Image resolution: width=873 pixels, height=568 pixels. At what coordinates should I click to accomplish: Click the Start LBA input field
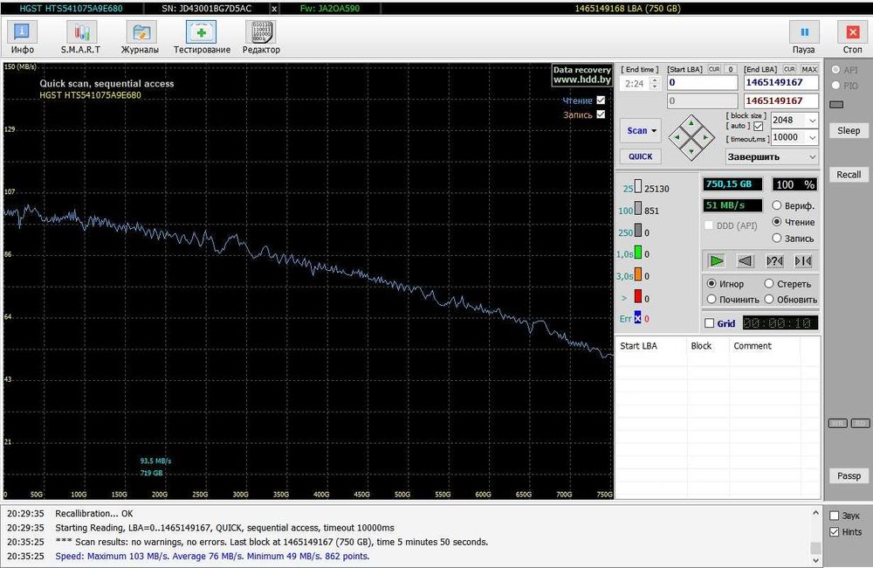tap(704, 82)
